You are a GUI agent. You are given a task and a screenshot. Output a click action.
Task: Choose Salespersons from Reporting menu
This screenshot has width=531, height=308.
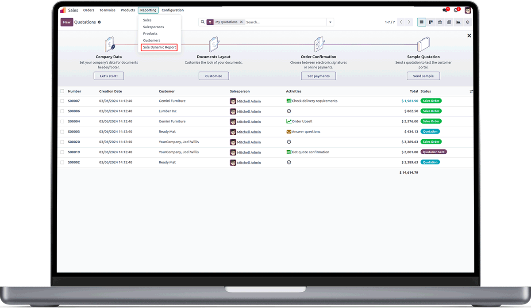(x=154, y=27)
